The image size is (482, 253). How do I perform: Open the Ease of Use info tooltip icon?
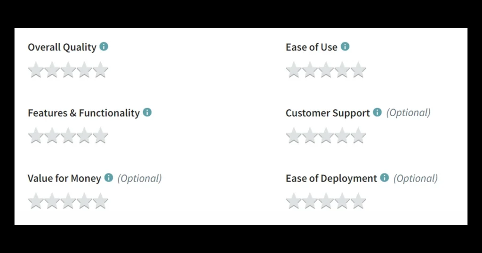[345, 47]
